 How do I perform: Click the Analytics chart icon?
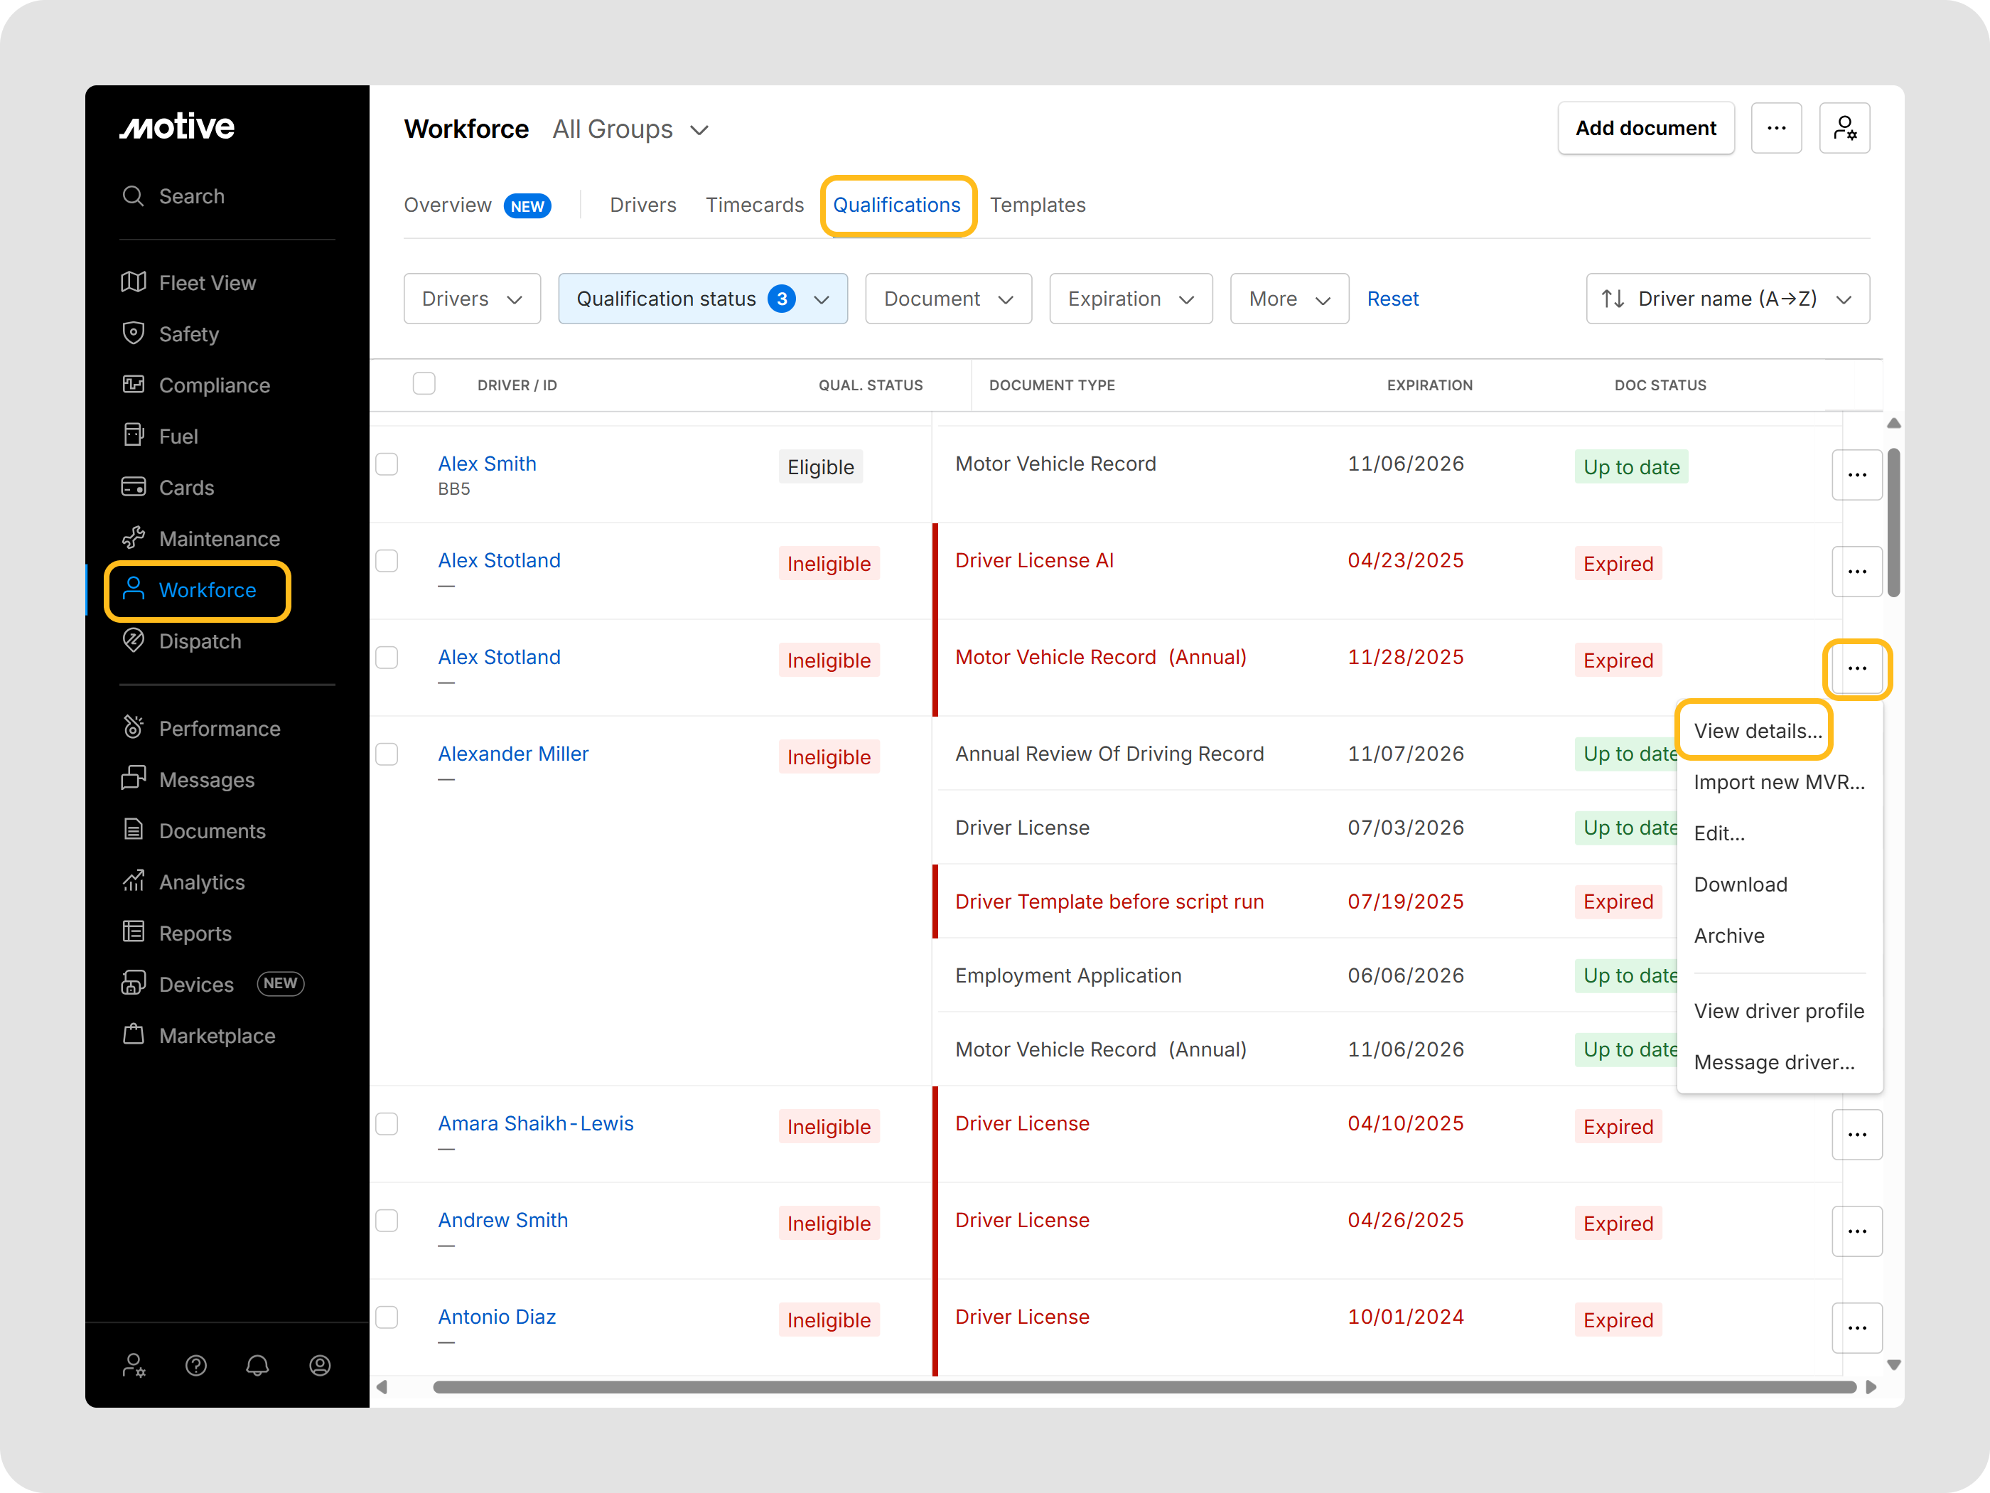pyautogui.click(x=133, y=881)
